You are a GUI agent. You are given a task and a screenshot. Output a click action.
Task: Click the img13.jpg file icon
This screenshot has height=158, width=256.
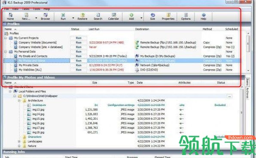pyautogui.click(x=29, y=110)
